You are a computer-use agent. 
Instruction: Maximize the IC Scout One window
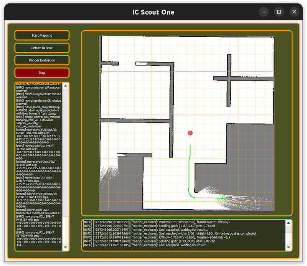[279, 12]
